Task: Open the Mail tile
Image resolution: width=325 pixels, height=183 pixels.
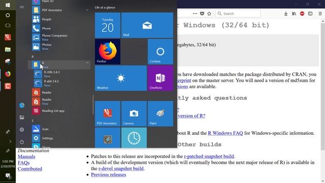Action: click(147, 25)
